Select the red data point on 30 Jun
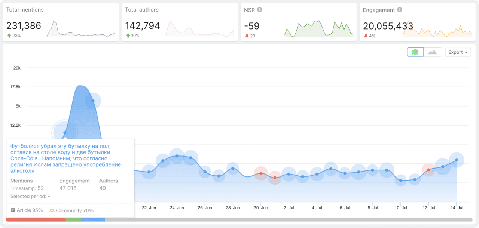 (x=261, y=173)
